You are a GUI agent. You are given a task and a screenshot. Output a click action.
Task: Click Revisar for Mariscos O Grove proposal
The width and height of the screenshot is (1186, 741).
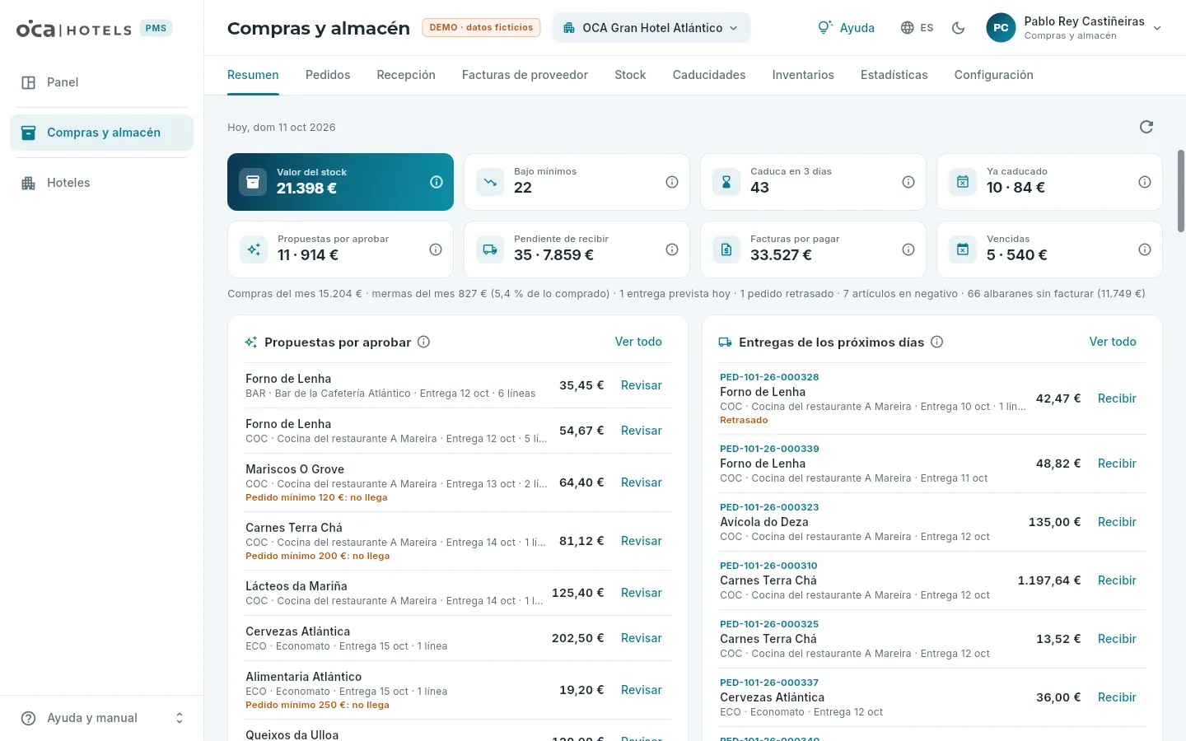pyautogui.click(x=642, y=482)
